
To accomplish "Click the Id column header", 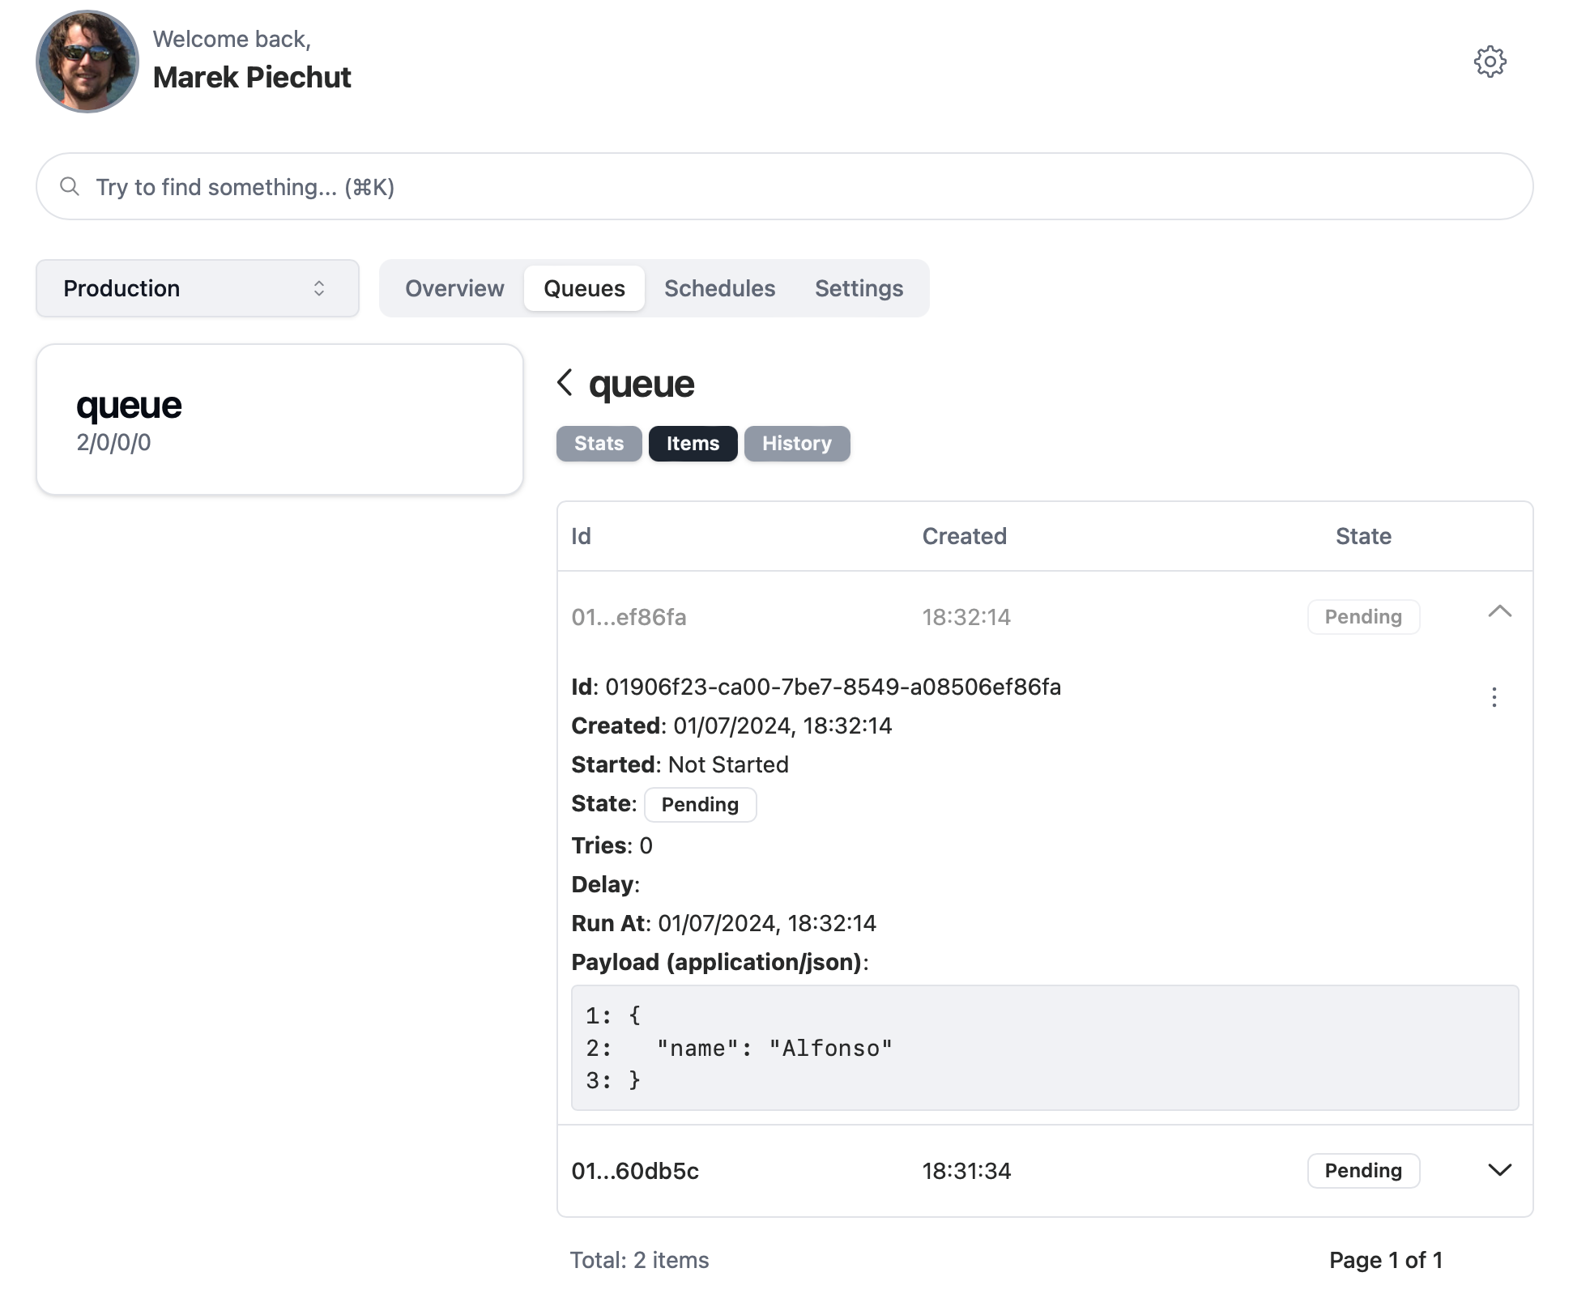I will (x=580, y=535).
